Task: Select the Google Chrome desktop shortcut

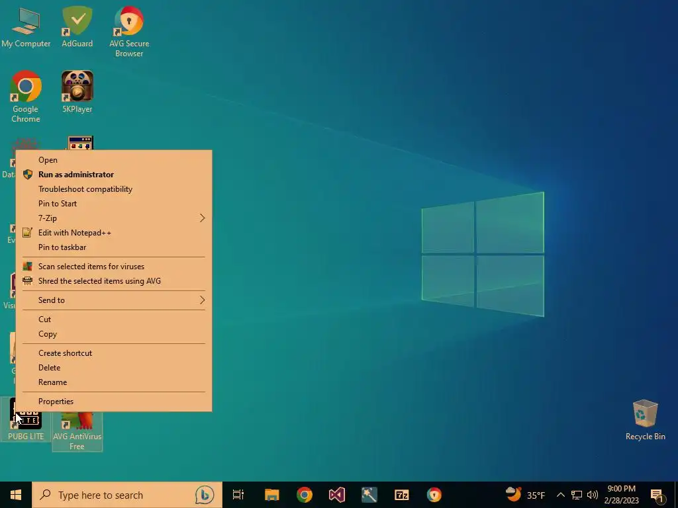Action: 26,97
